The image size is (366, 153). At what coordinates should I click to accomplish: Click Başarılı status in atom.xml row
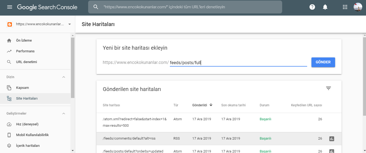click(x=265, y=119)
